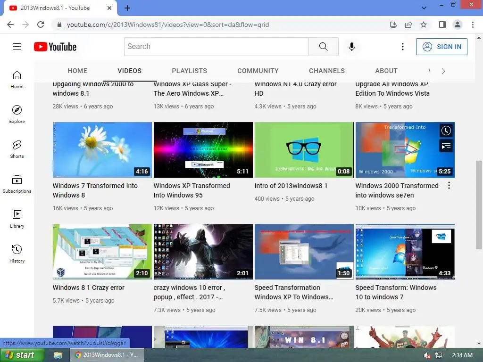Click in the YouTube search field

point(217,47)
